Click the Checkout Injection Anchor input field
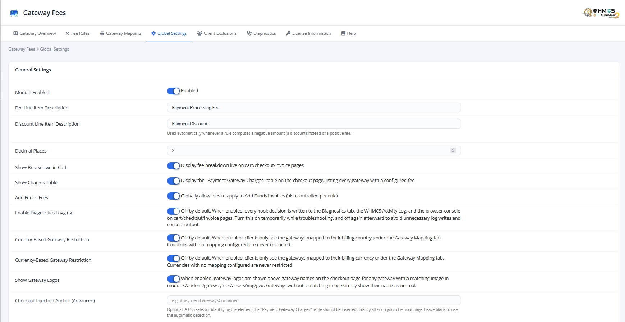 (314, 300)
